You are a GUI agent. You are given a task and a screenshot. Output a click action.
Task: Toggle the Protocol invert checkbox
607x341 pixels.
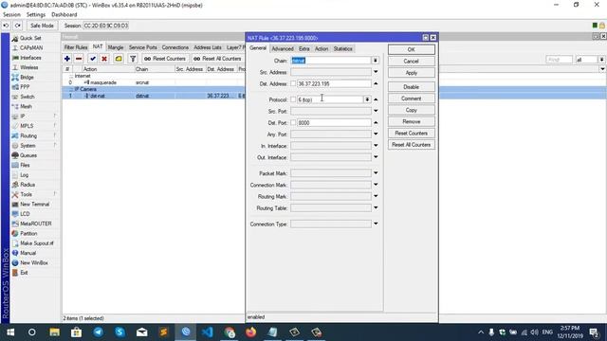point(293,99)
